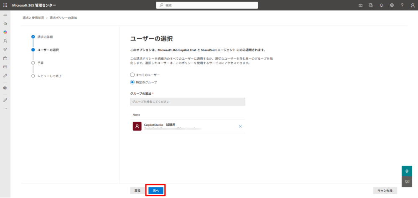Show all navigation items via ellipsis
418x198 pixels.
click(x=5, y=109)
